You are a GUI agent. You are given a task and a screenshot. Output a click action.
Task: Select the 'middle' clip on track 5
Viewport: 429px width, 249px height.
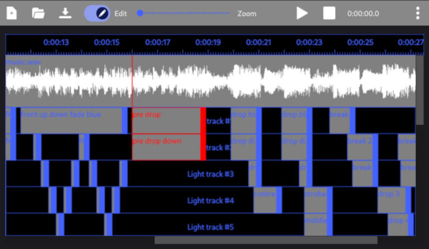(315, 225)
